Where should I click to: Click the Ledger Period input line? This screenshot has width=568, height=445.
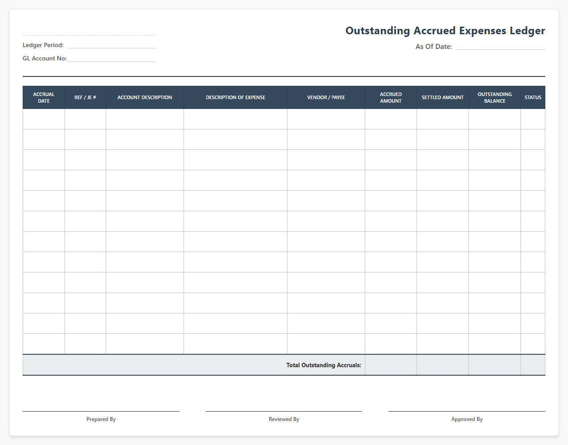(112, 45)
